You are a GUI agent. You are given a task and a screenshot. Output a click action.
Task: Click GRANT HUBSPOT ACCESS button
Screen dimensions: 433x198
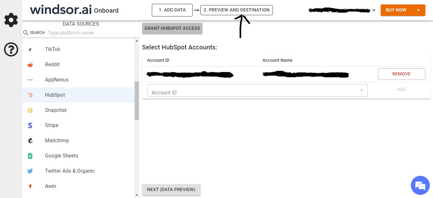(172, 28)
